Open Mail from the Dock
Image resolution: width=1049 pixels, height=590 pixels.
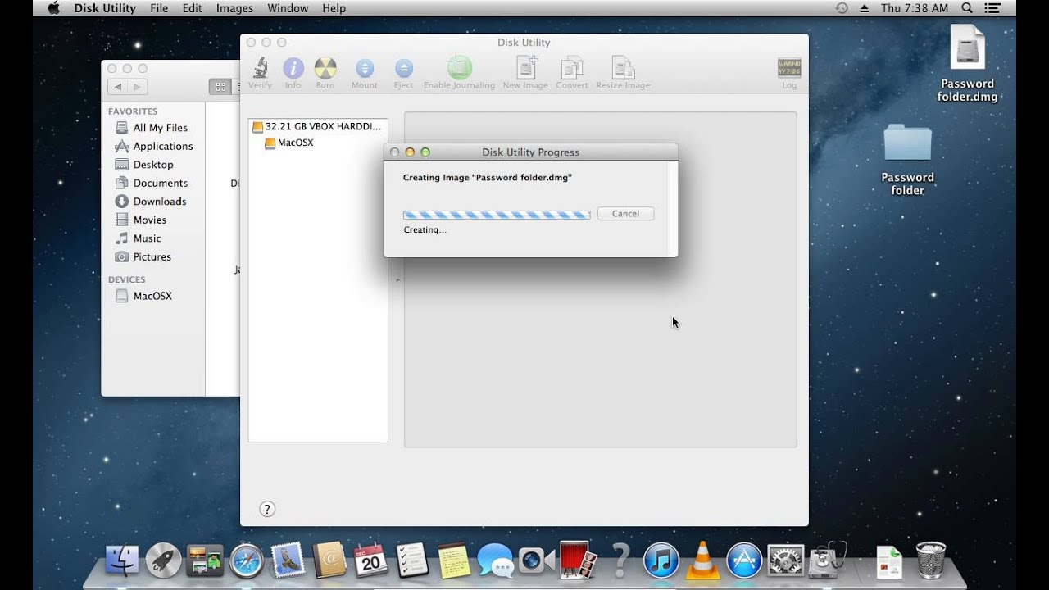288,561
